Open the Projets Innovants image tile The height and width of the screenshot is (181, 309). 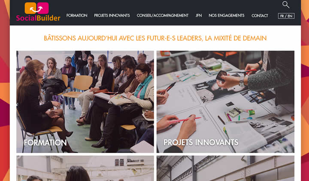point(225,102)
